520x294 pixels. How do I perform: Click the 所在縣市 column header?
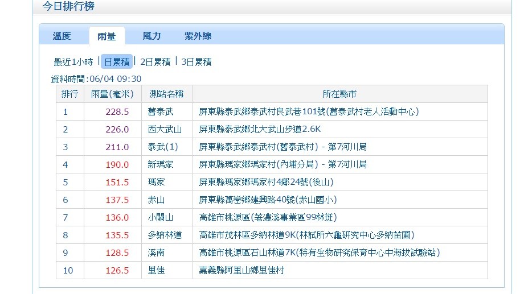point(339,94)
